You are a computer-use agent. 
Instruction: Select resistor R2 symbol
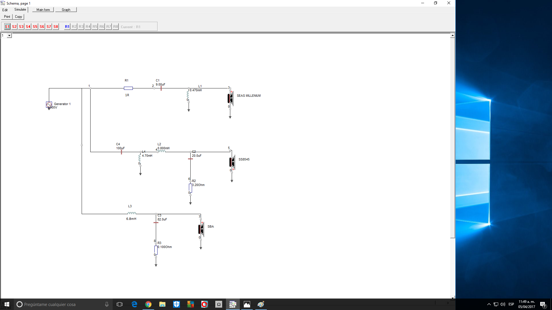click(190, 188)
